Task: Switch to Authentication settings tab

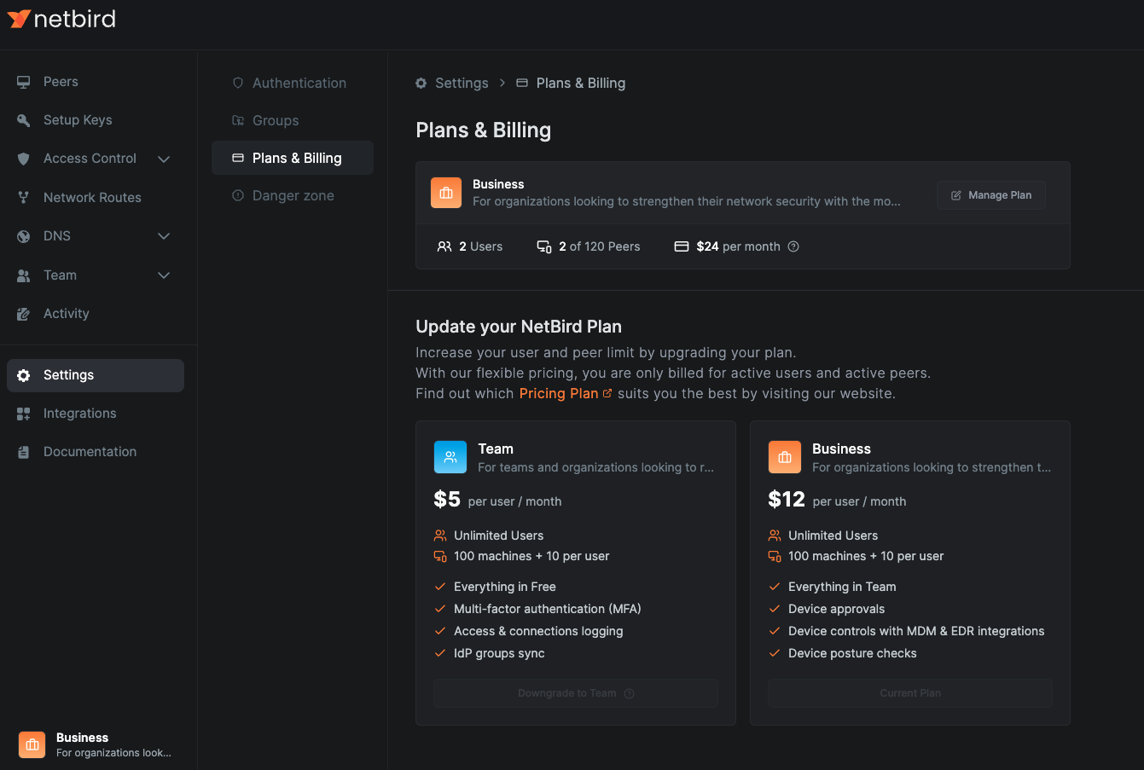Action: [x=293, y=83]
